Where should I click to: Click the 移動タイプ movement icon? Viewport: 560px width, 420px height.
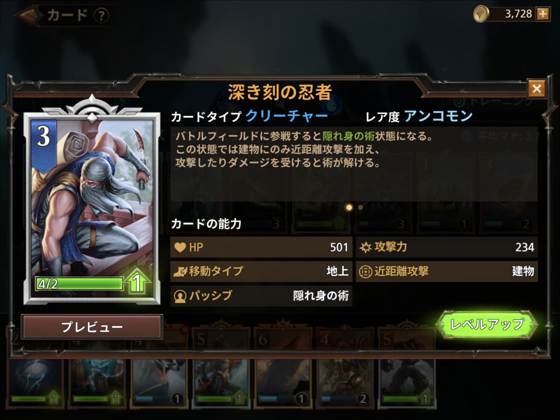(x=180, y=271)
